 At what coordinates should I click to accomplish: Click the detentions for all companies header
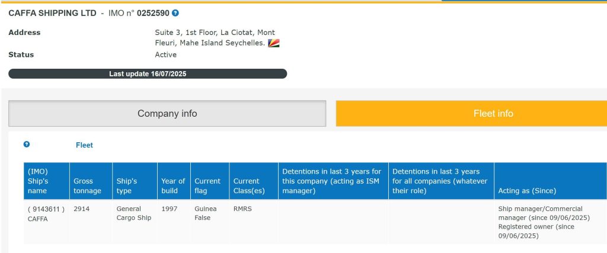click(x=441, y=181)
